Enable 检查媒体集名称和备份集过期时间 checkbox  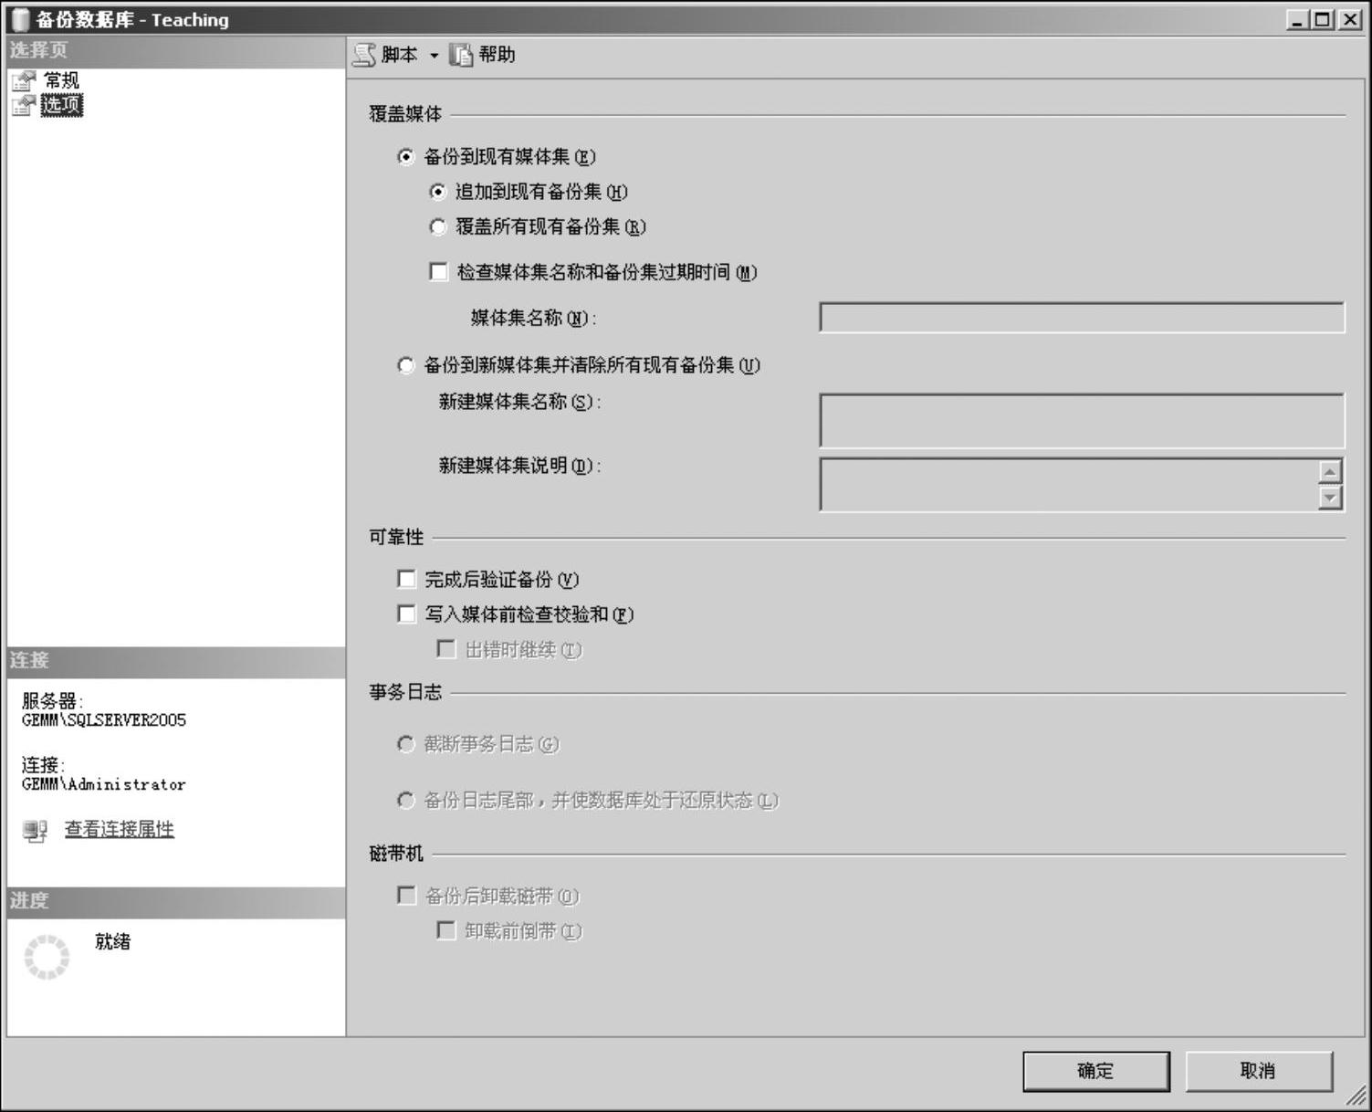(439, 271)
